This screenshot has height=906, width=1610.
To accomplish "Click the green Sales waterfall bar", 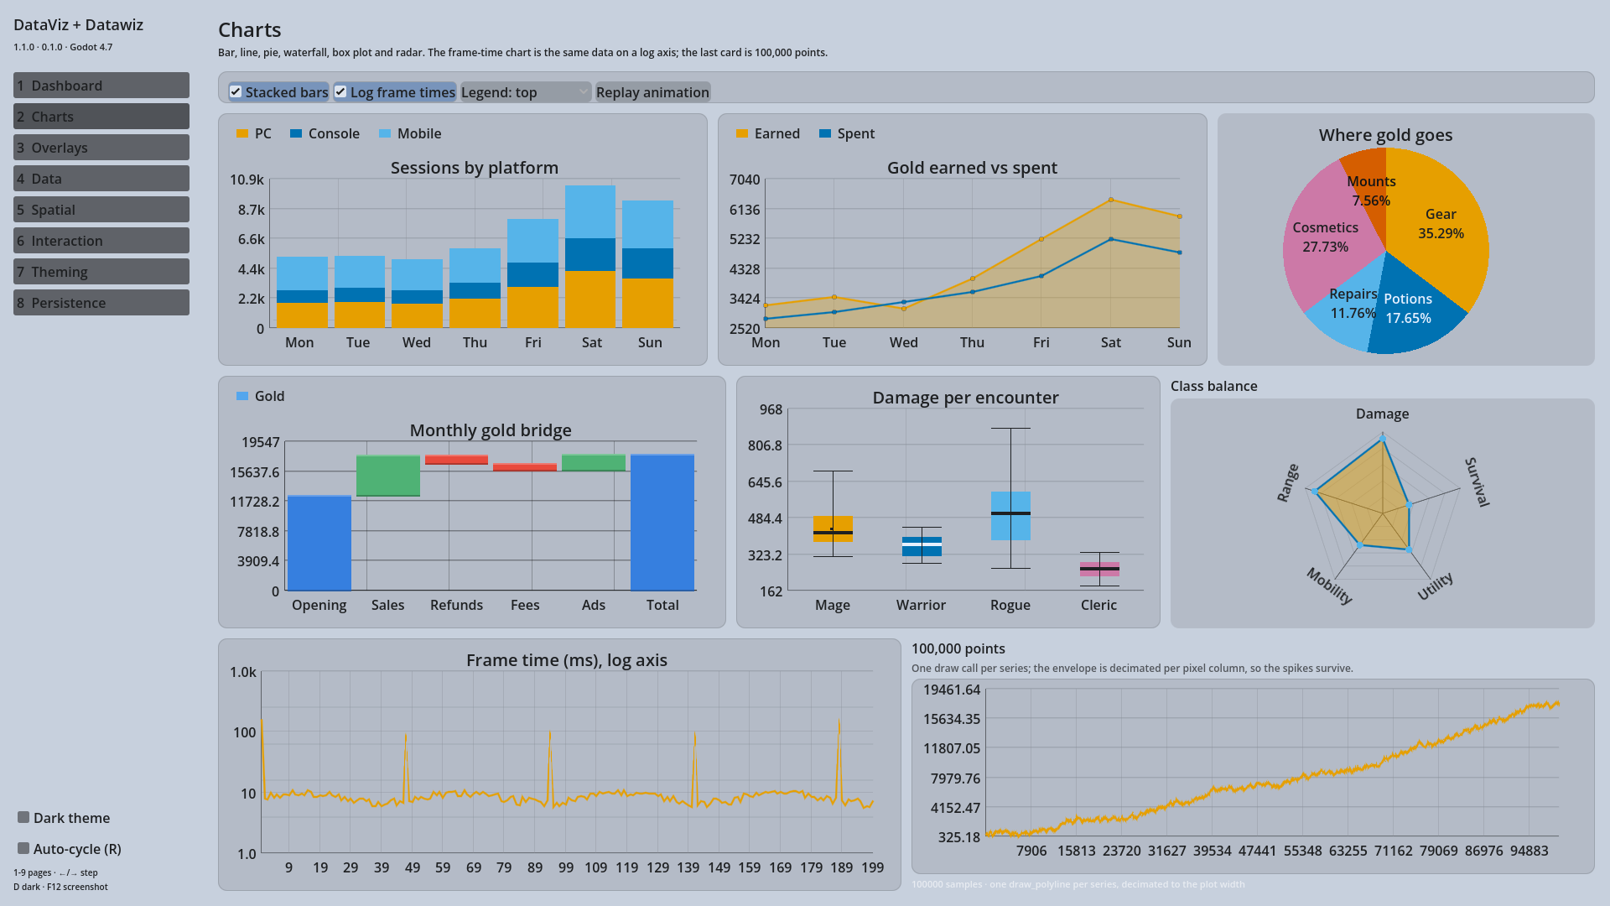I will [388, 476].
